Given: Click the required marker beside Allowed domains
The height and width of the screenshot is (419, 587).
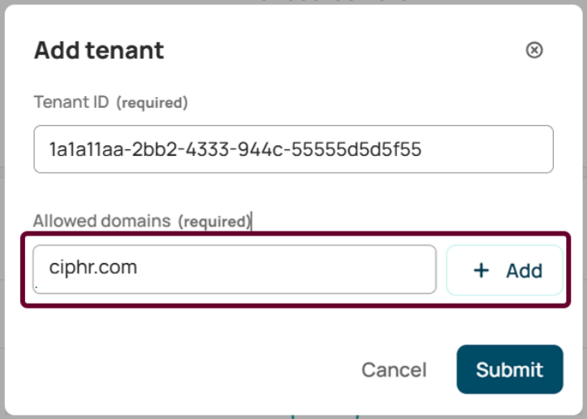Looking at the screenshot, I should click(213, 222).
